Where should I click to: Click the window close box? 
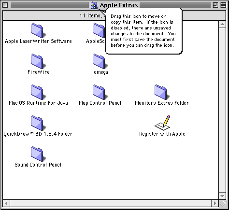pos(5,5)
